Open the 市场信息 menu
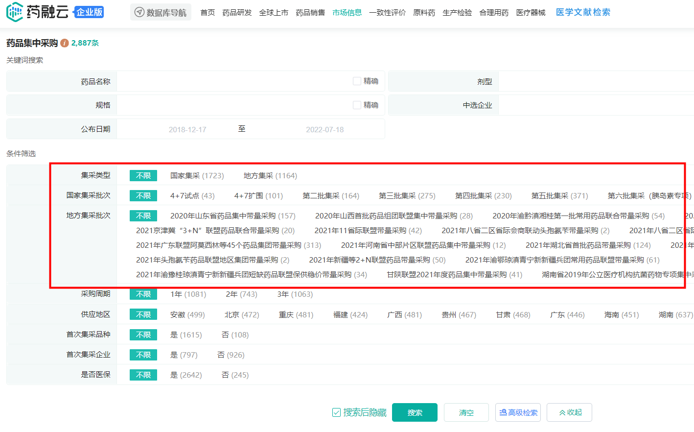Image resolution: width=694 pixels, height=432 pixels. pyautogui.click(x=347, y=12)
